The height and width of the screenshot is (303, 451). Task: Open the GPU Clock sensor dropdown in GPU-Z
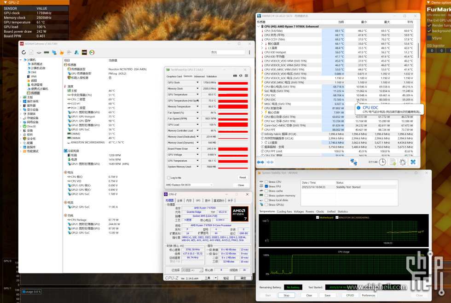point(197,82)
